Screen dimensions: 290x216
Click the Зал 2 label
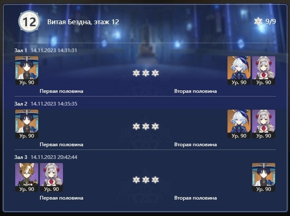point(21,103)
